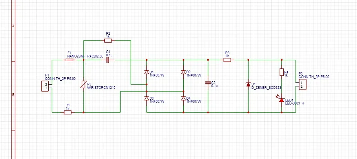Click junction dot below varistor R5 on bottom wire
The height and width of the screenshot is (159, 357).
tap(83, 112)
